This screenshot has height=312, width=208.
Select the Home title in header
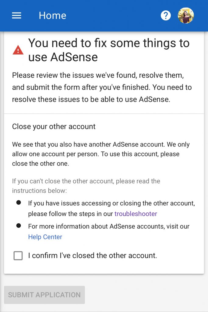tap(52, 16)
